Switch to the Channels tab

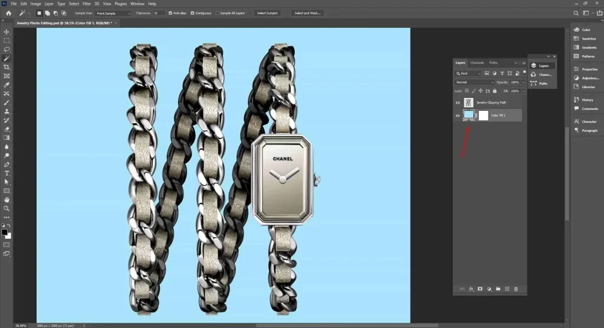[477, 63]
